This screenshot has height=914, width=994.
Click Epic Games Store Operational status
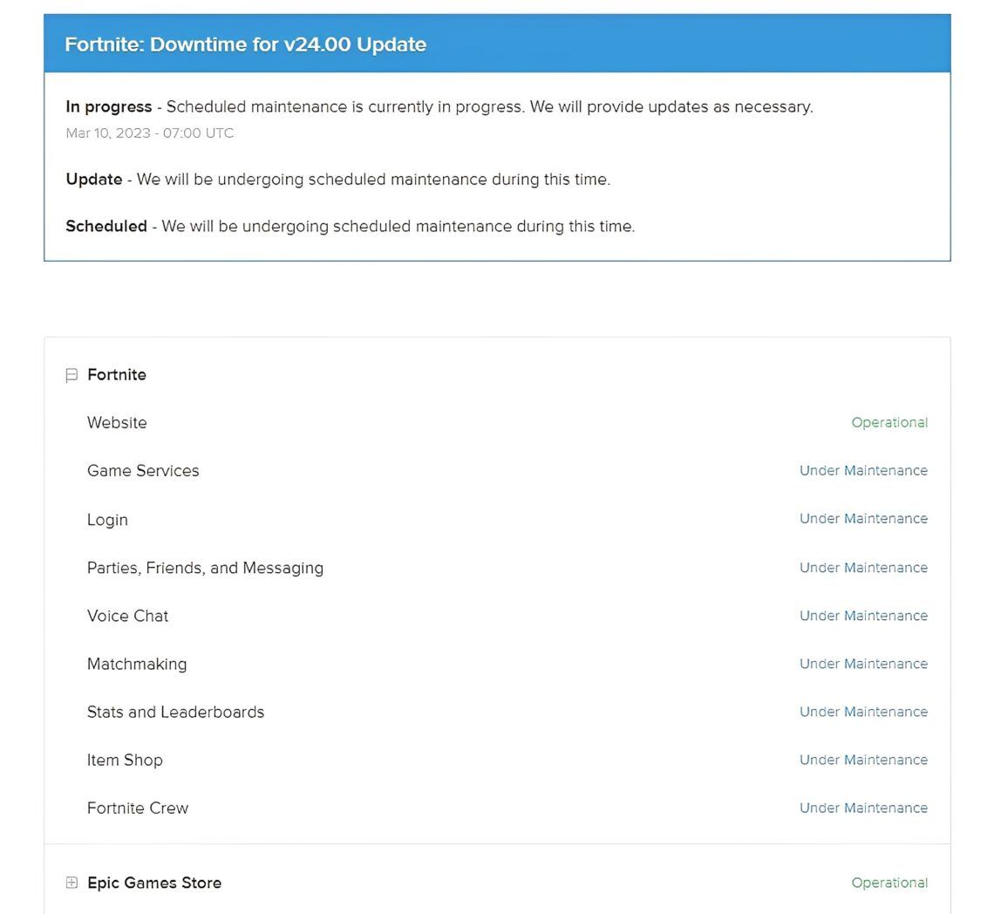889,883
